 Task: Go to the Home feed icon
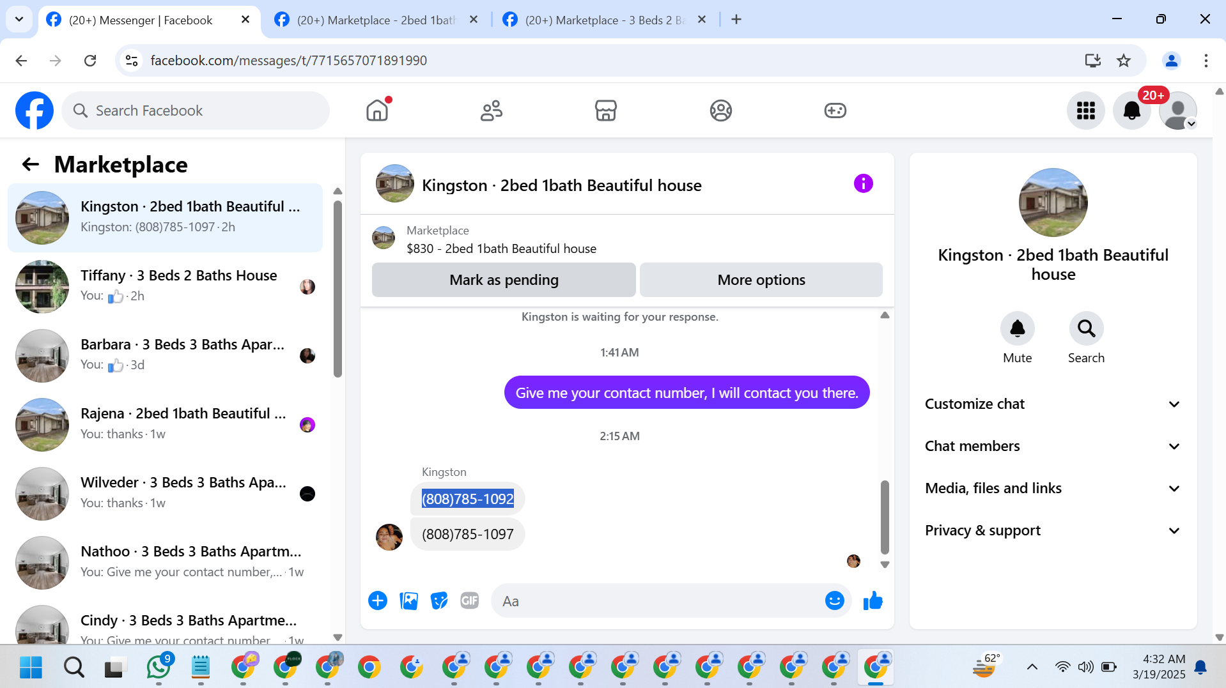click(377, 111)
